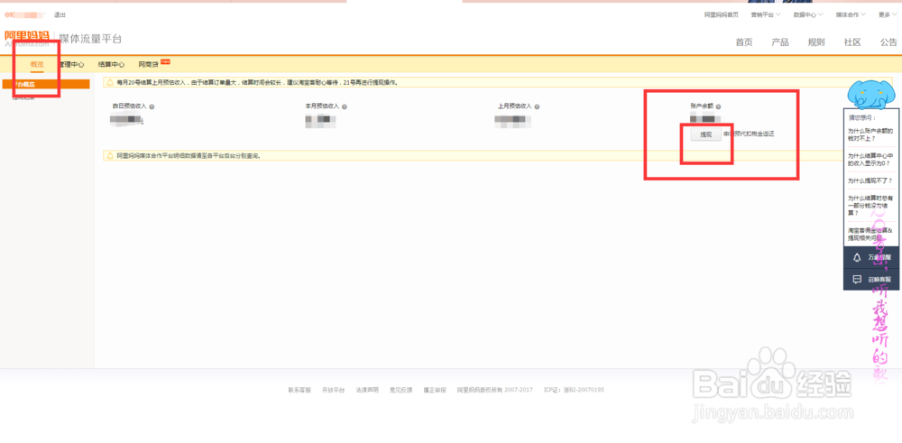Click the 昨日预估收入 label

click(x=129, y=106)
